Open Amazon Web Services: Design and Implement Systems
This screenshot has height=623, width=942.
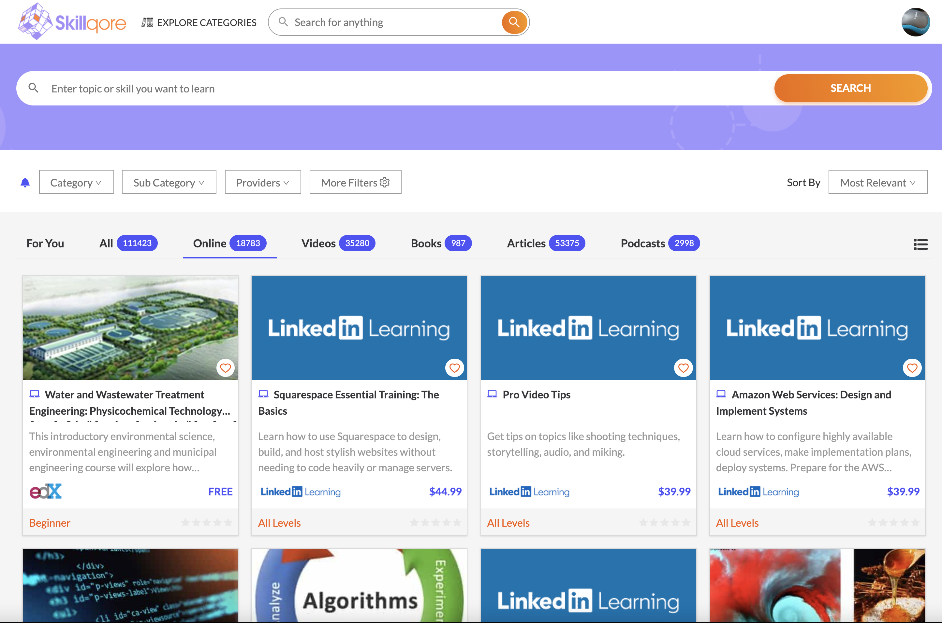(x=804, y=403)
